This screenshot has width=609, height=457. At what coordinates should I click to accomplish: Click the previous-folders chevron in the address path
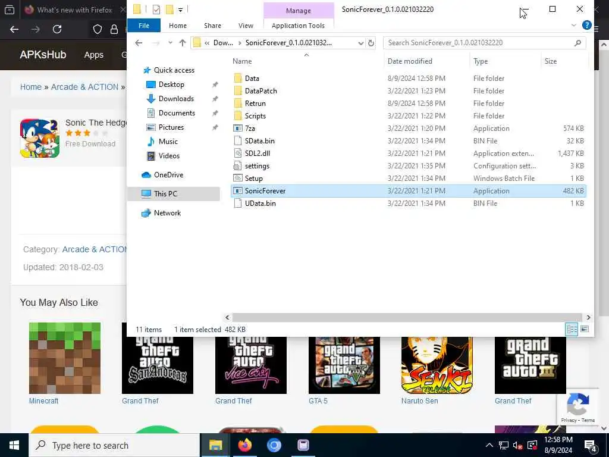coord(207,43)
